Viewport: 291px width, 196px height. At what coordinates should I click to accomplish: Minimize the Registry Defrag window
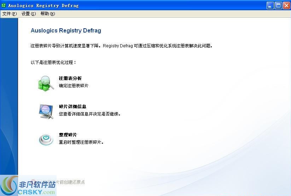tap(270, 6)
